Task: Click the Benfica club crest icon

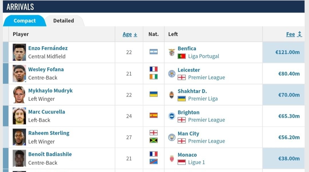Action: click(x=172, y=52)
